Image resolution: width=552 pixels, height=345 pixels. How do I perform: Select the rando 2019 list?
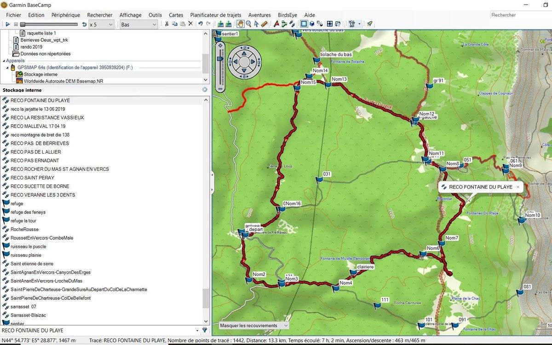tap(31, 46)
